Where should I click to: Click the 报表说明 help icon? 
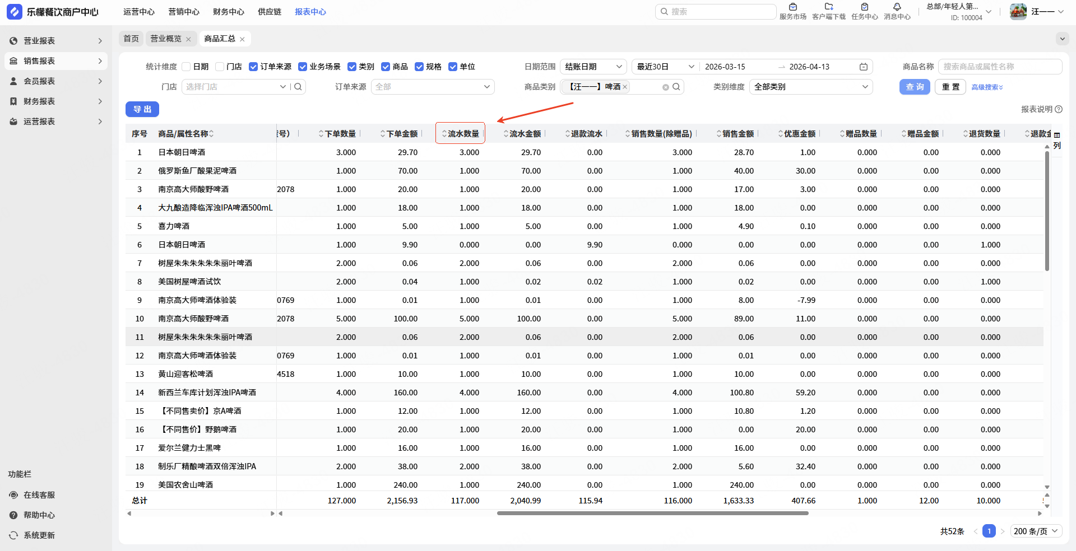(1059, 109)
